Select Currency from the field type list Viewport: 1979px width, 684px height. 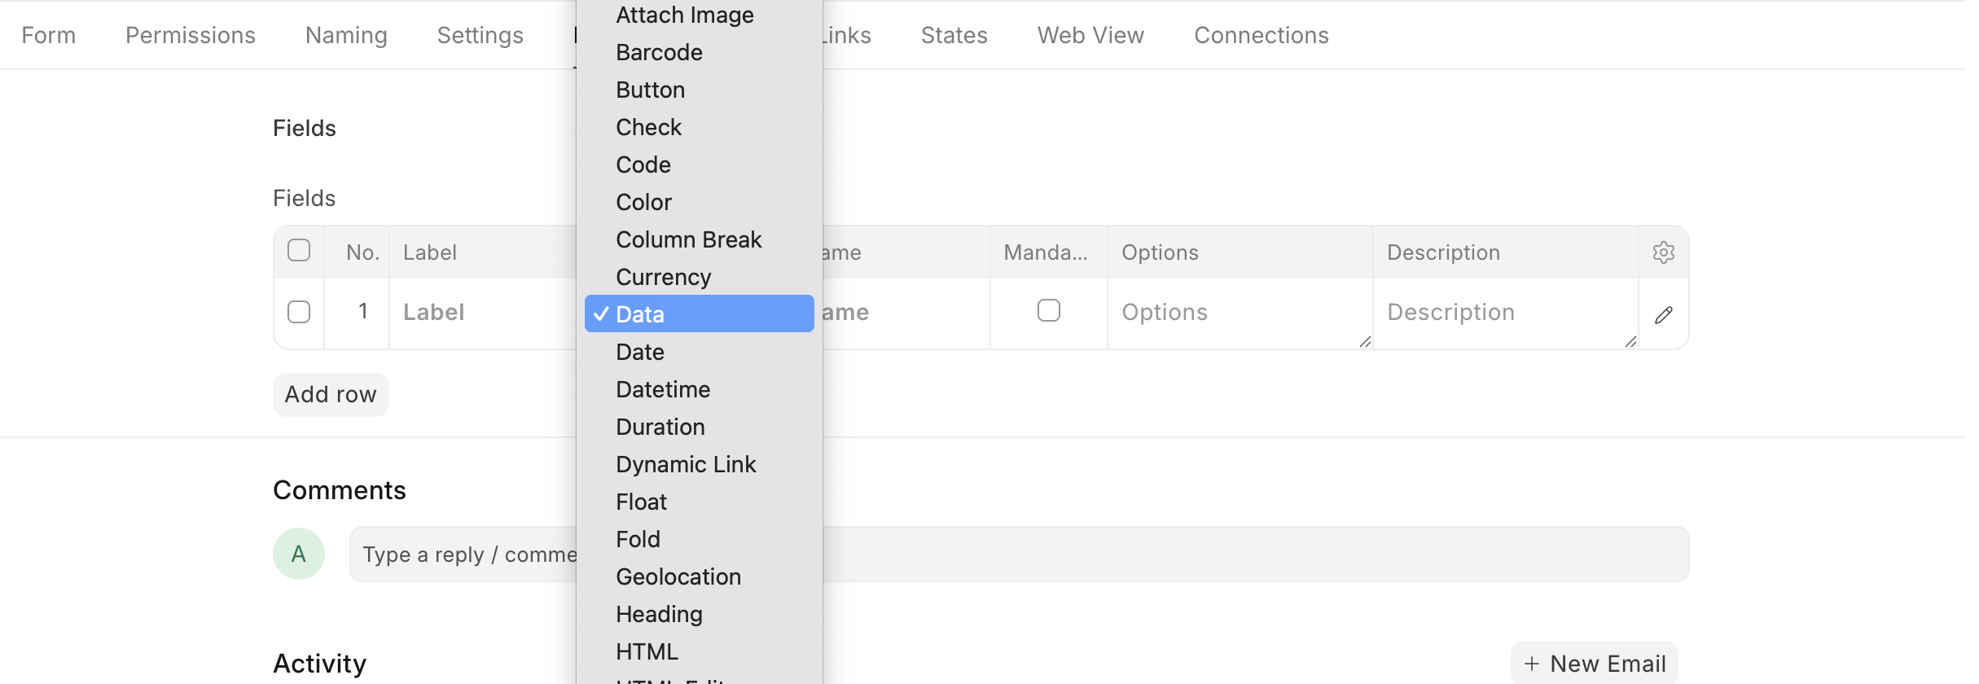663,277
